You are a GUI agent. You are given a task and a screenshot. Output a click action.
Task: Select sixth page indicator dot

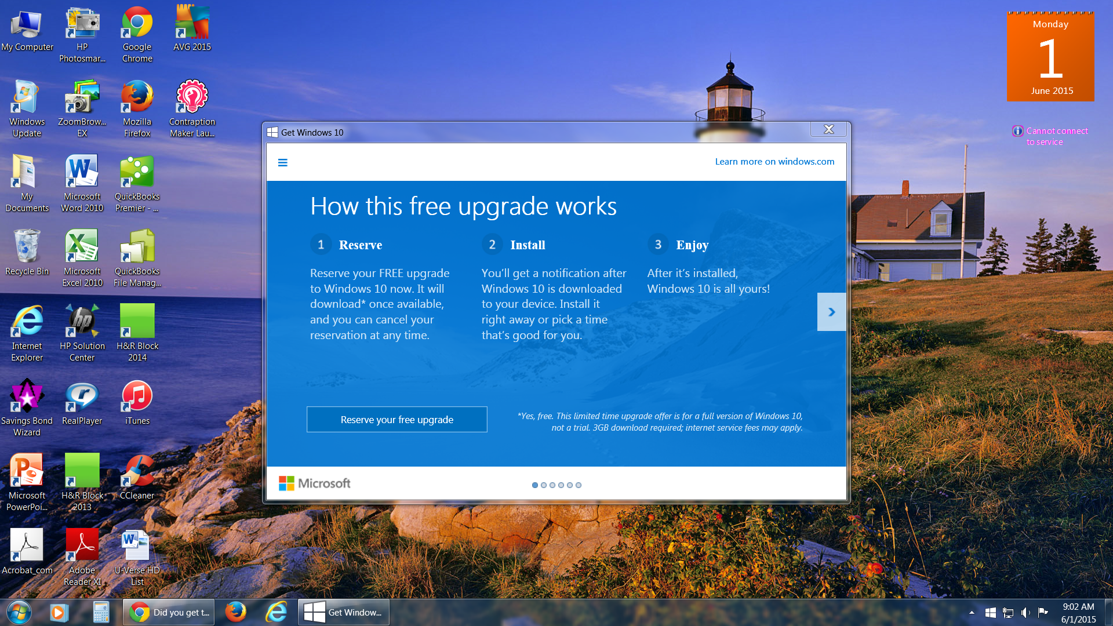tap(579, 485)
